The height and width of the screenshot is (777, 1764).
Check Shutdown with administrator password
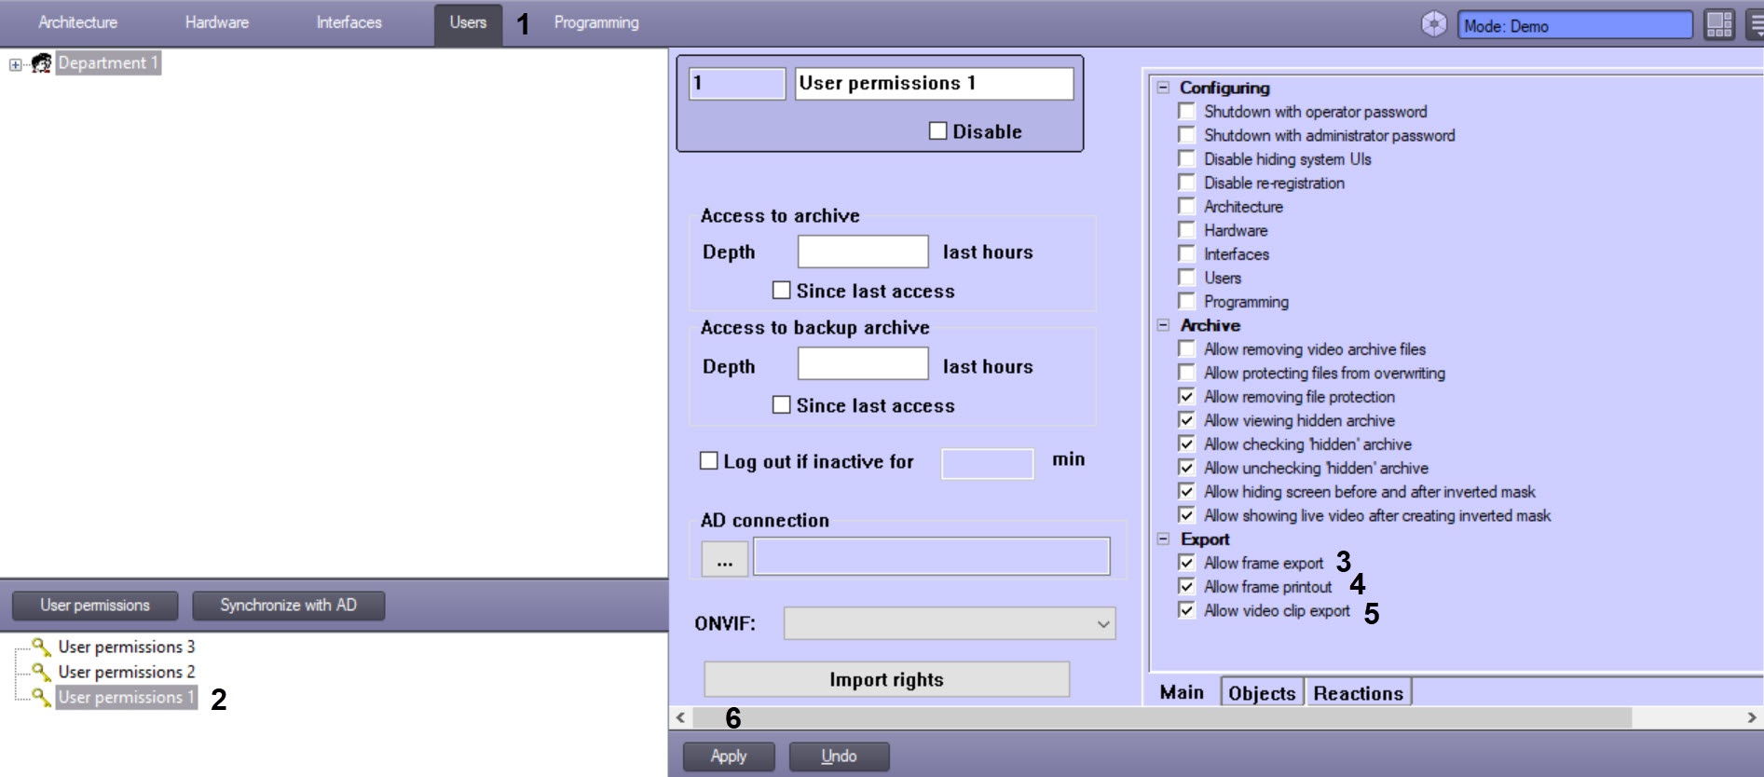1186,135
